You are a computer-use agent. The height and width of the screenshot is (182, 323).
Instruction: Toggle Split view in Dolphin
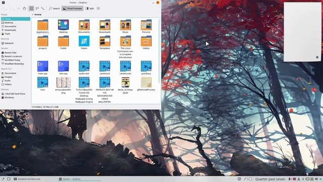90,9
